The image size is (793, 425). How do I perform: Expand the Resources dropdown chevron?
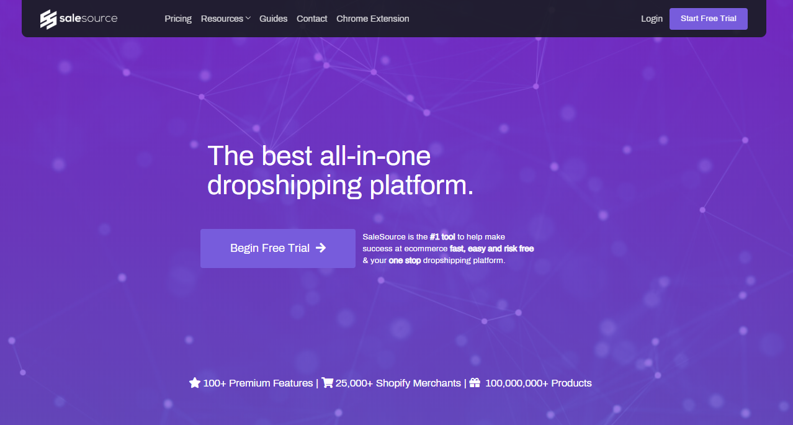(248, 19)
